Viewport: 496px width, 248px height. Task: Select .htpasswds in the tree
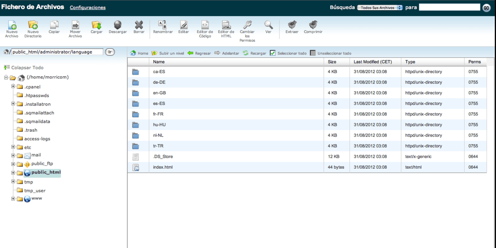click(x=37, y=96)
